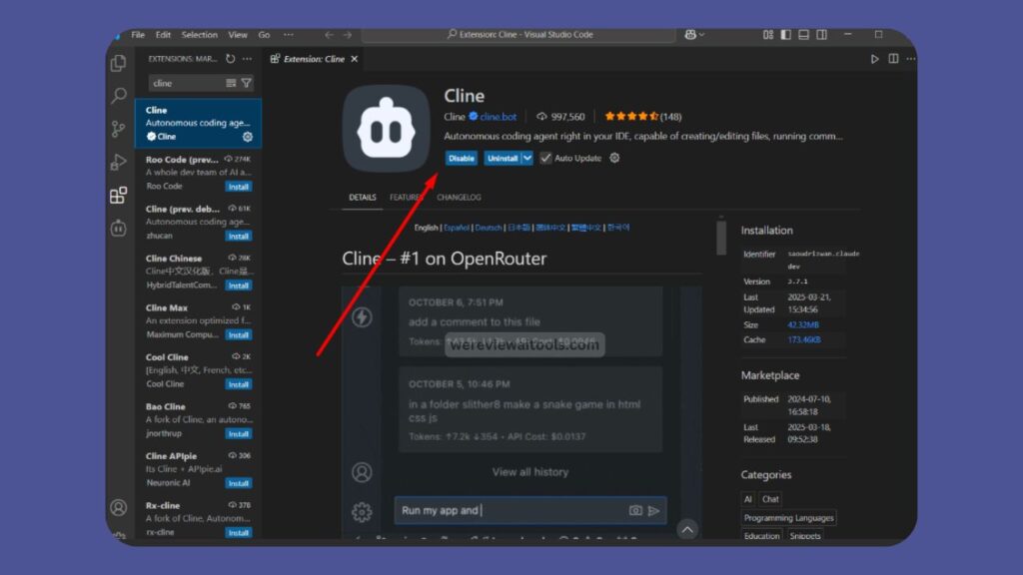Screen dimensions: 1023x575
Task: Clear extensions search results icon
Action: click(231, 83)
